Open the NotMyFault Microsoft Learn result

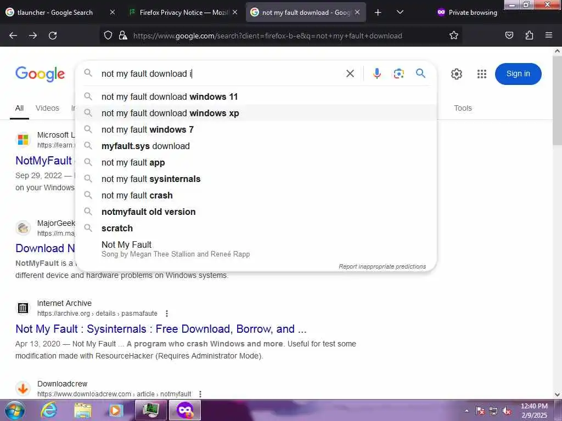44,161
